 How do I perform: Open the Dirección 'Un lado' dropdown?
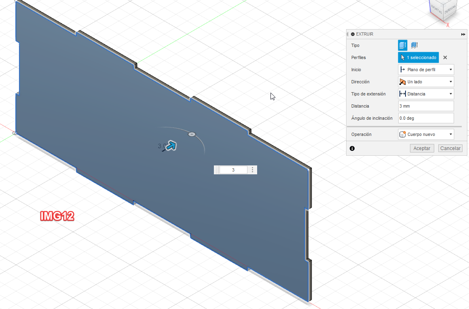(x=426, y=82)
